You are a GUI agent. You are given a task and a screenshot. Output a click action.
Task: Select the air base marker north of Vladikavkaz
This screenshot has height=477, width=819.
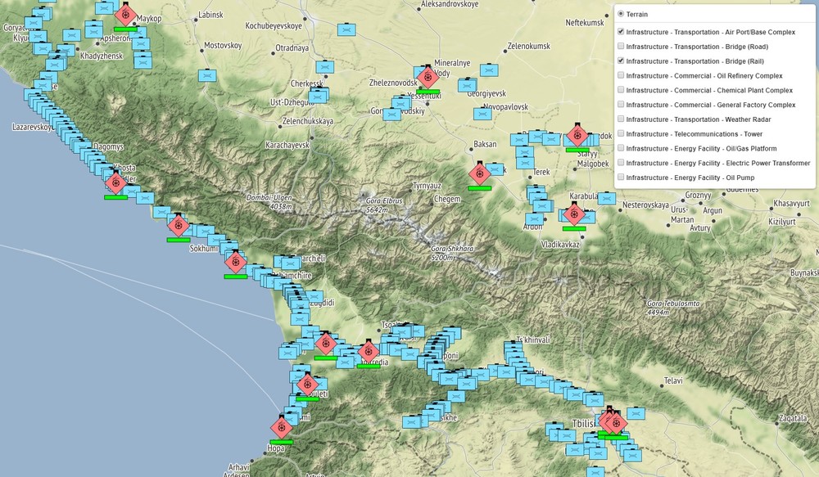574,214
